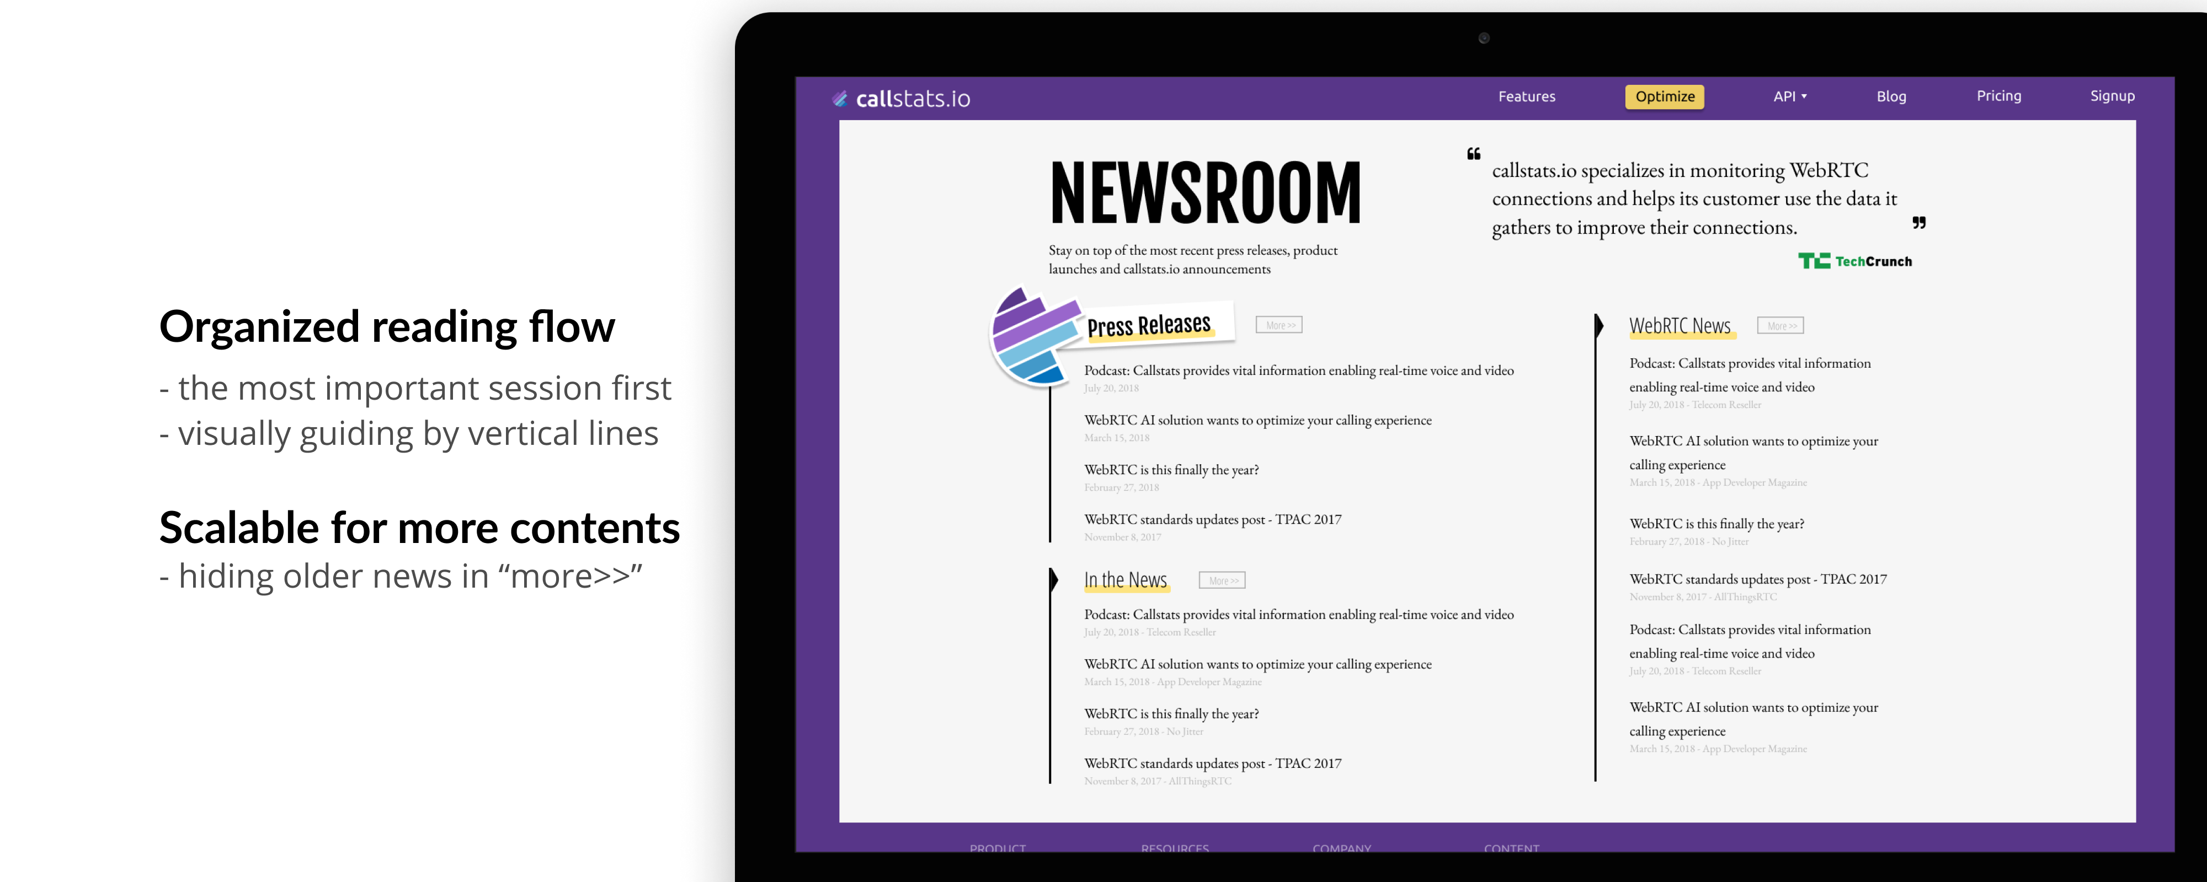Click the Signup link
The image size is (2207, 882).
click(x=2112, y=96)
